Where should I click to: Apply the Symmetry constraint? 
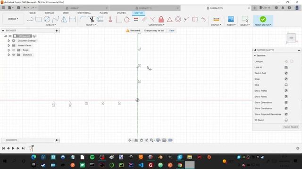pos(195,19)
